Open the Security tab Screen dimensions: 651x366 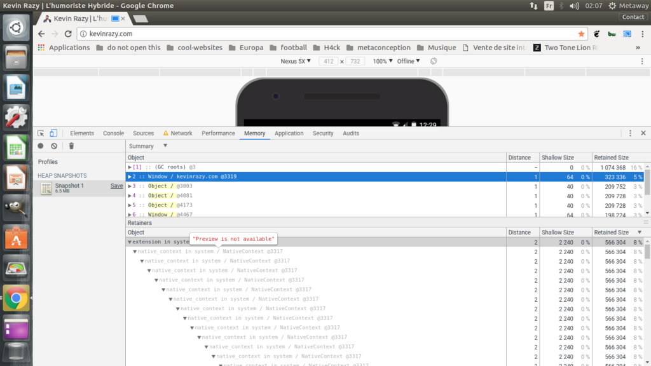click(323, 133)
